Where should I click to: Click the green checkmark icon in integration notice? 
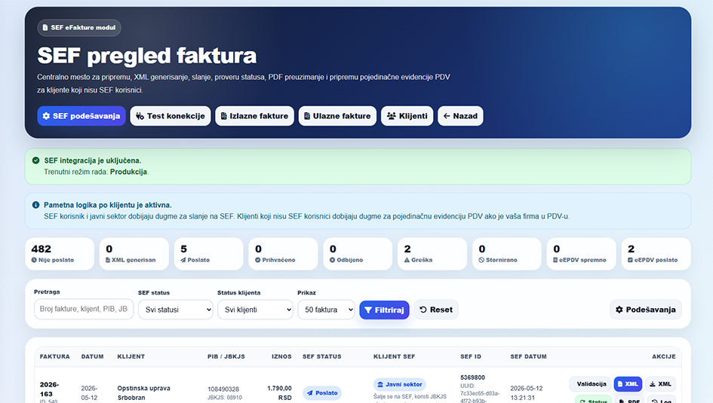36,160
